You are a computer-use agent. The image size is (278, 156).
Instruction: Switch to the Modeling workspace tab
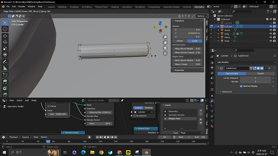pyautogui.click(x=62, y=7)
